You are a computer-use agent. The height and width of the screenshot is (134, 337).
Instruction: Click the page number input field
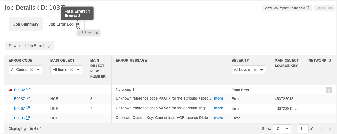pos(303,129)
